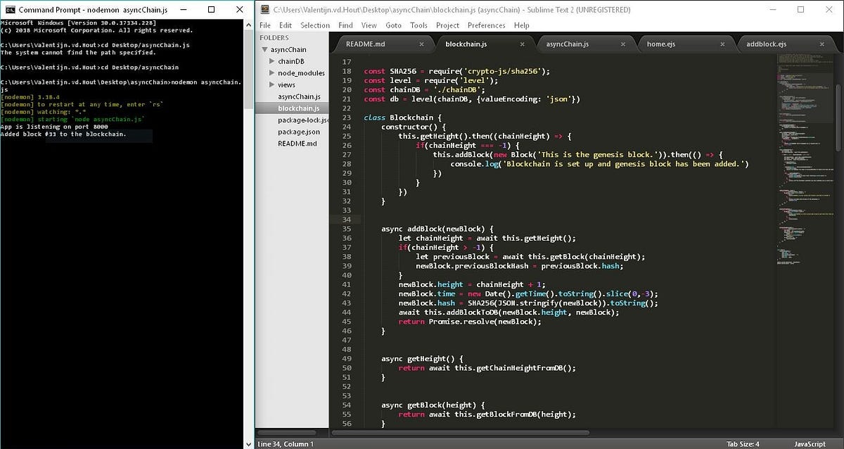Close the blockchain.js tab via its × icon
This screenshot has width=844, height=449.
pos(522,43)
